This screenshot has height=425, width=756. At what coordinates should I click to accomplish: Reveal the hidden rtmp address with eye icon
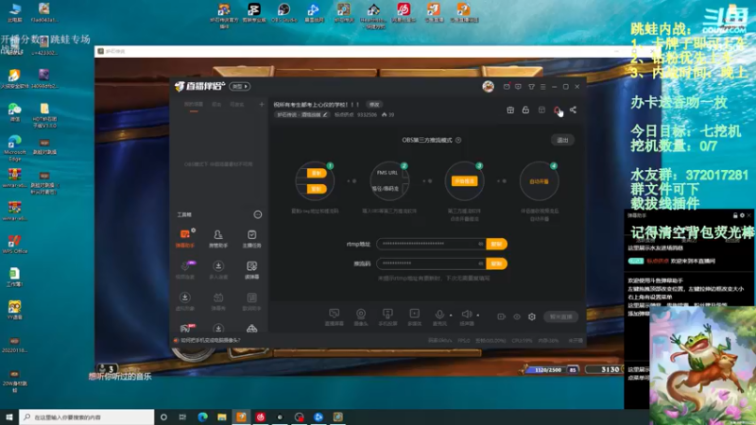(x=481, y=244)
